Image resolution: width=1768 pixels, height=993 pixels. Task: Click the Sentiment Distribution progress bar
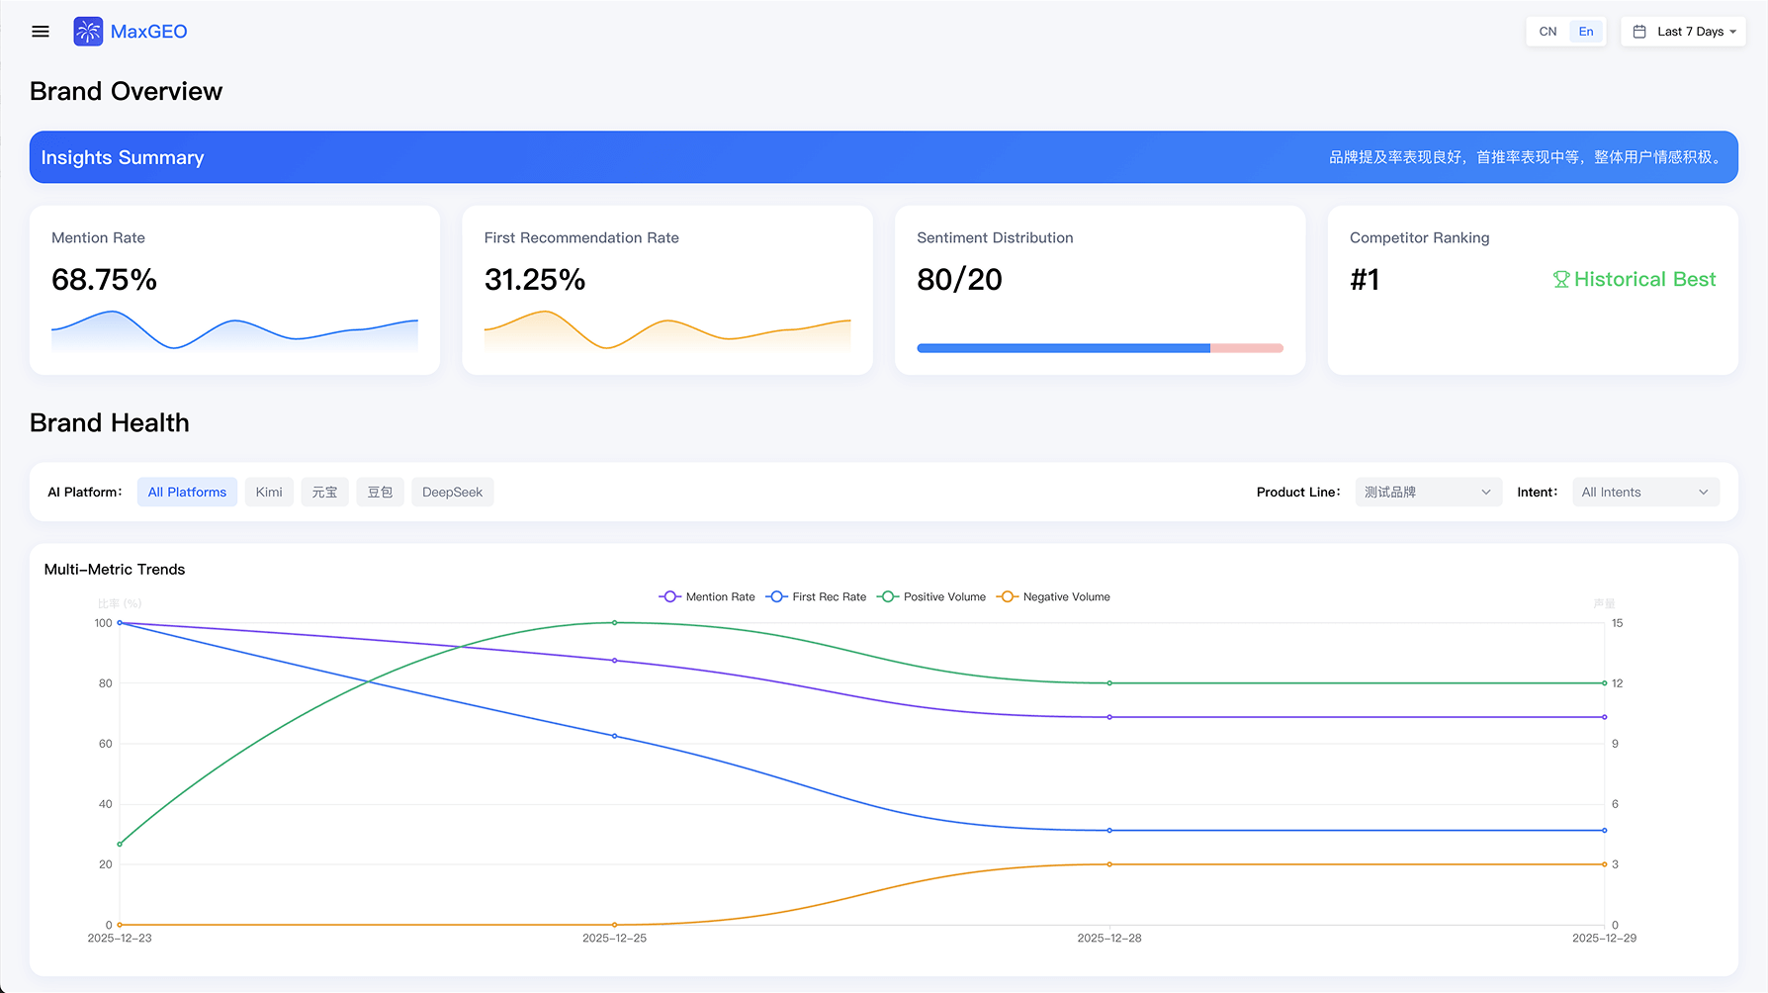1100,348
